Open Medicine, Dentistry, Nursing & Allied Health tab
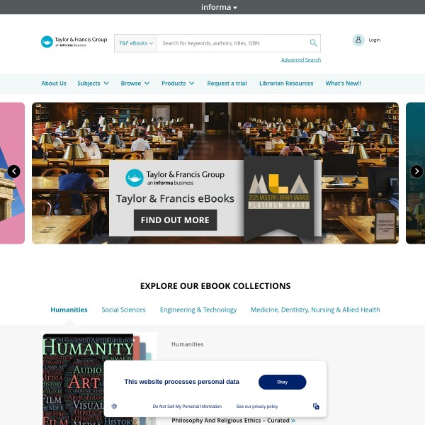The height and width of the screenshot is (425, 425). (315, 310)
